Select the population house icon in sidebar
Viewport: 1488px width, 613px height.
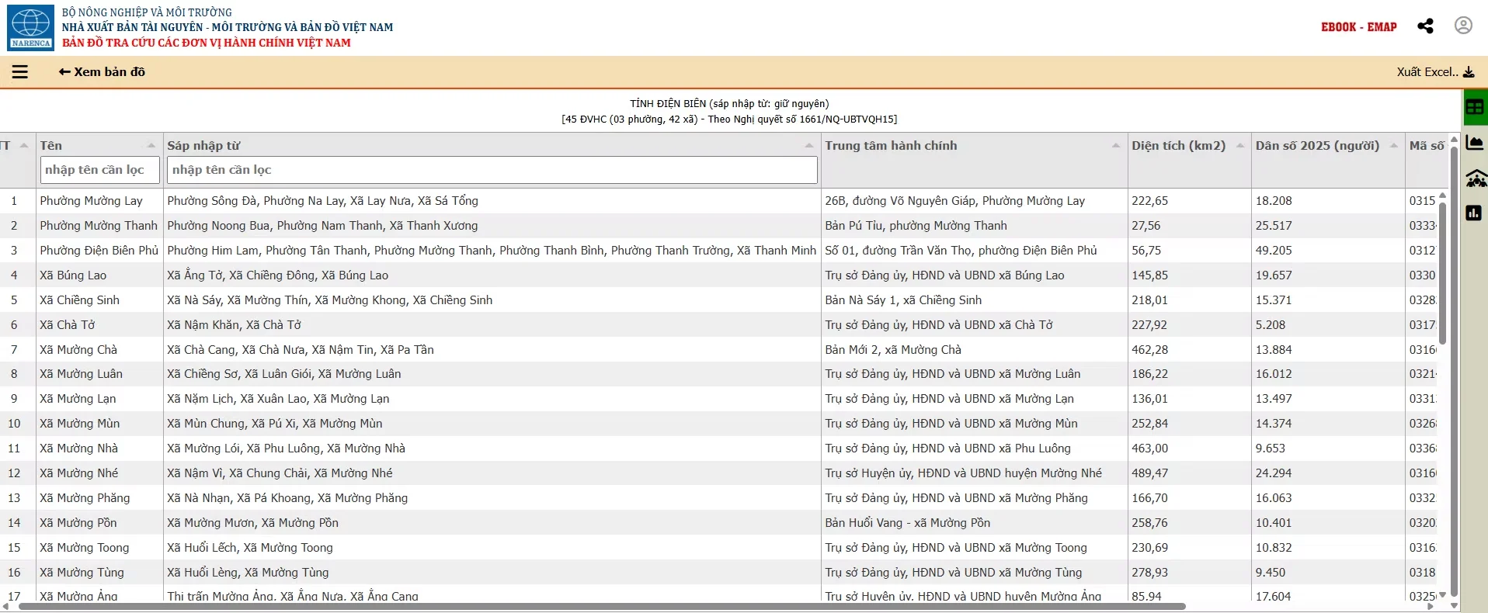(1475, 178)
